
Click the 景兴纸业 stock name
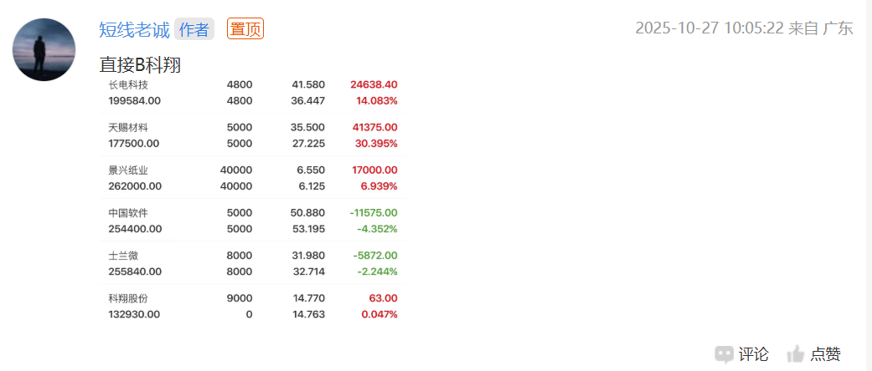point(128,170)
